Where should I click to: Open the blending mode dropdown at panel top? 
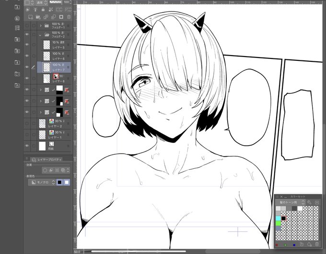coord(42,2)
